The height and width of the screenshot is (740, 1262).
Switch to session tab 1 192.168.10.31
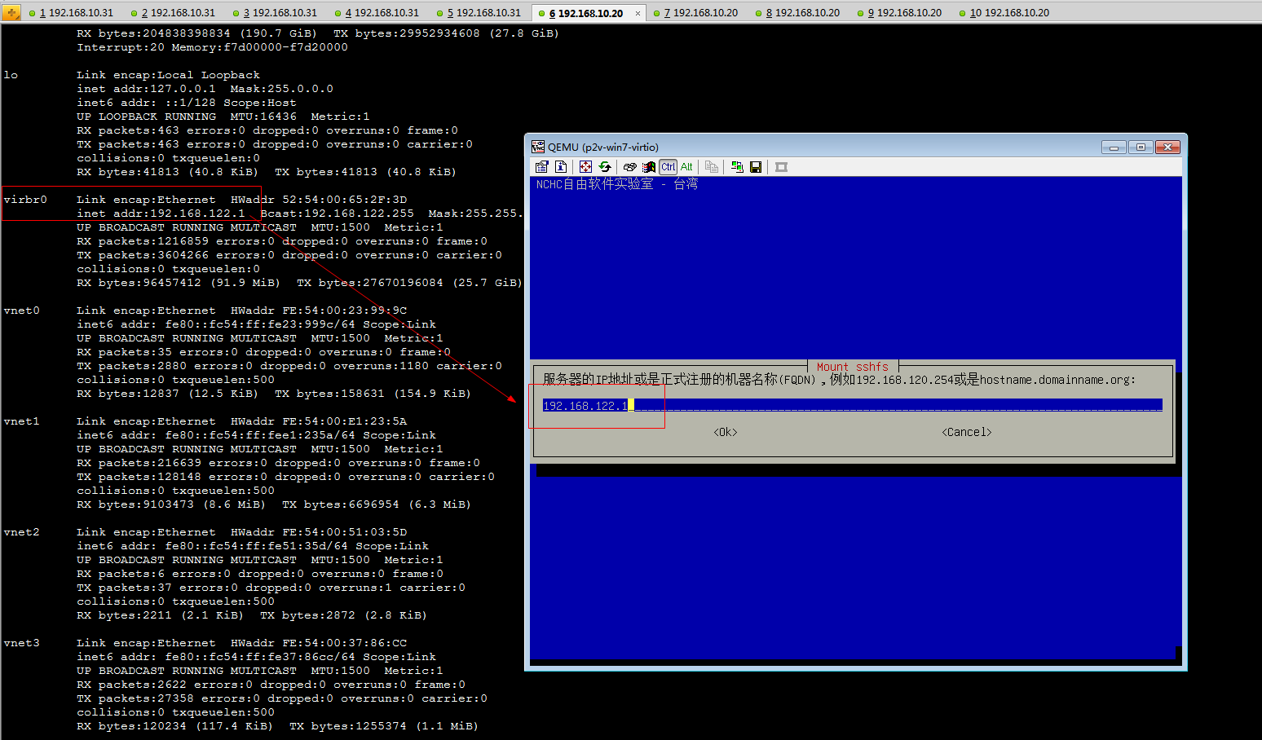pyautogui.click(x=70, y=13)
